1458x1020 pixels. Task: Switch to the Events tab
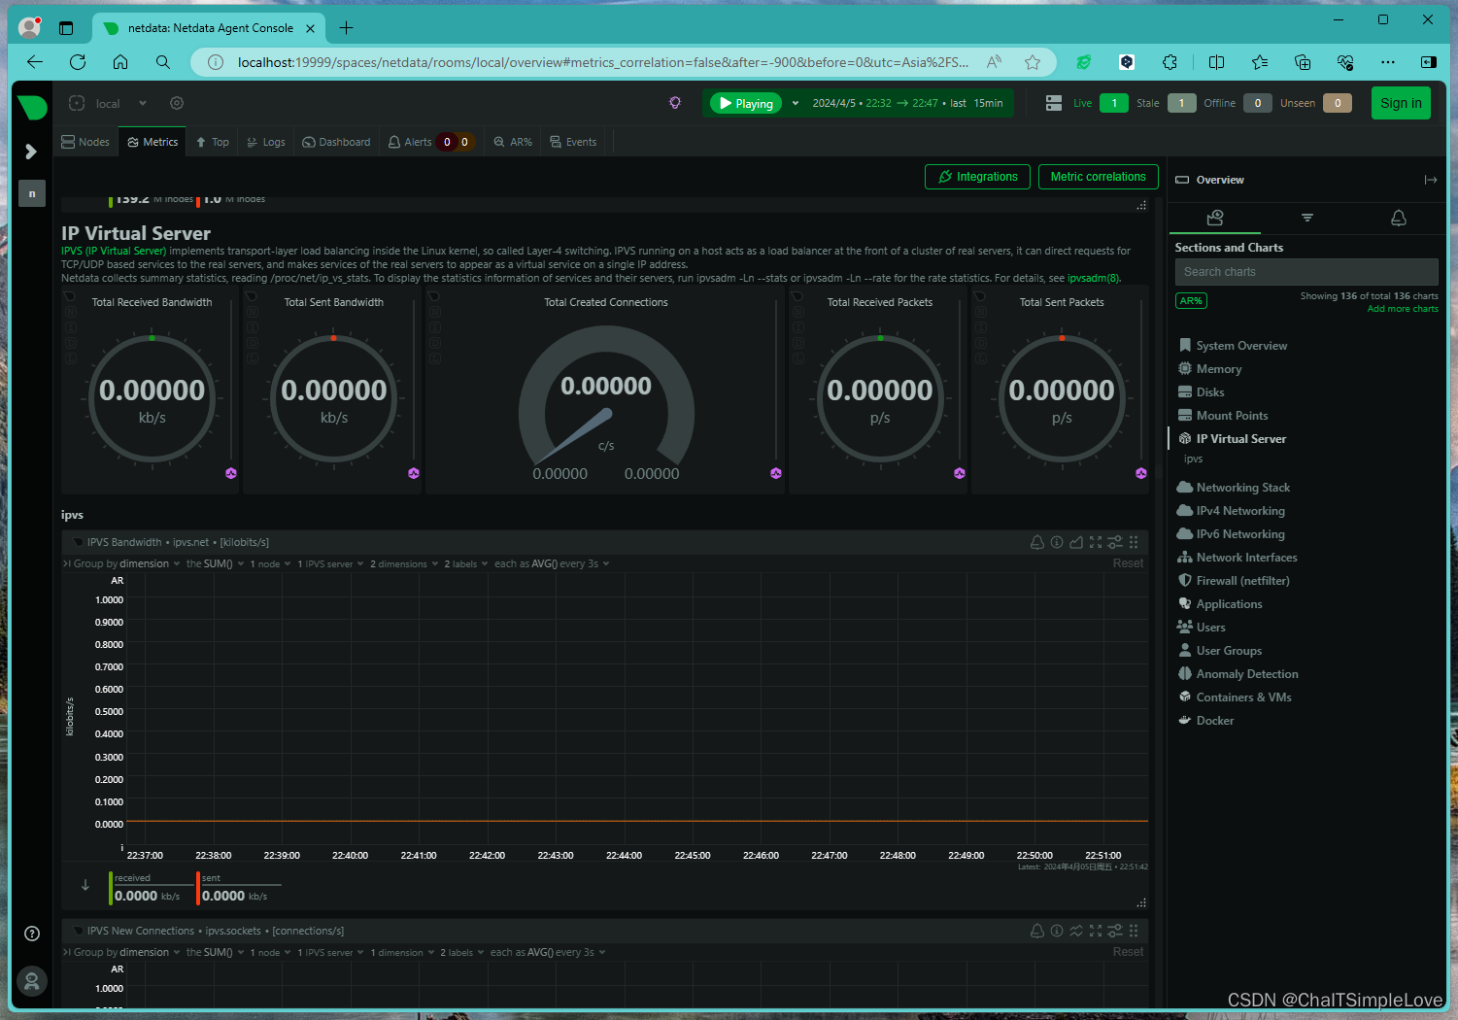573,142
